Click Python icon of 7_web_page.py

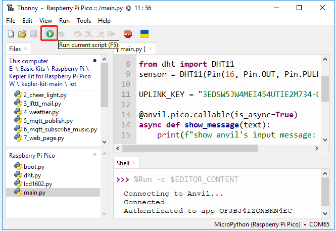[x=18, y=137]
